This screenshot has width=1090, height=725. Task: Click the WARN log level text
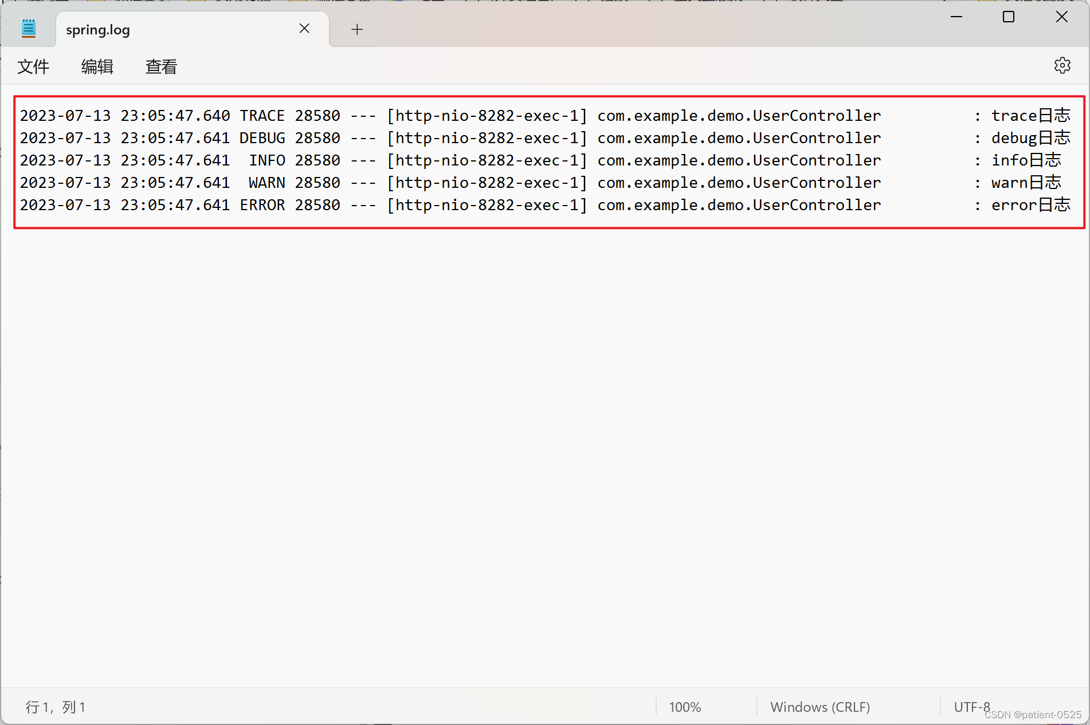click(x=266, y=183)
